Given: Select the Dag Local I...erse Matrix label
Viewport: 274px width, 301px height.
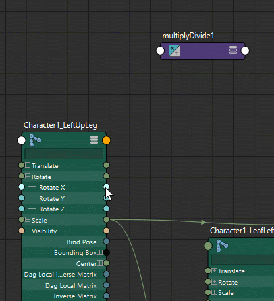Looking at the screenshot, I should (x=61, y=275).
